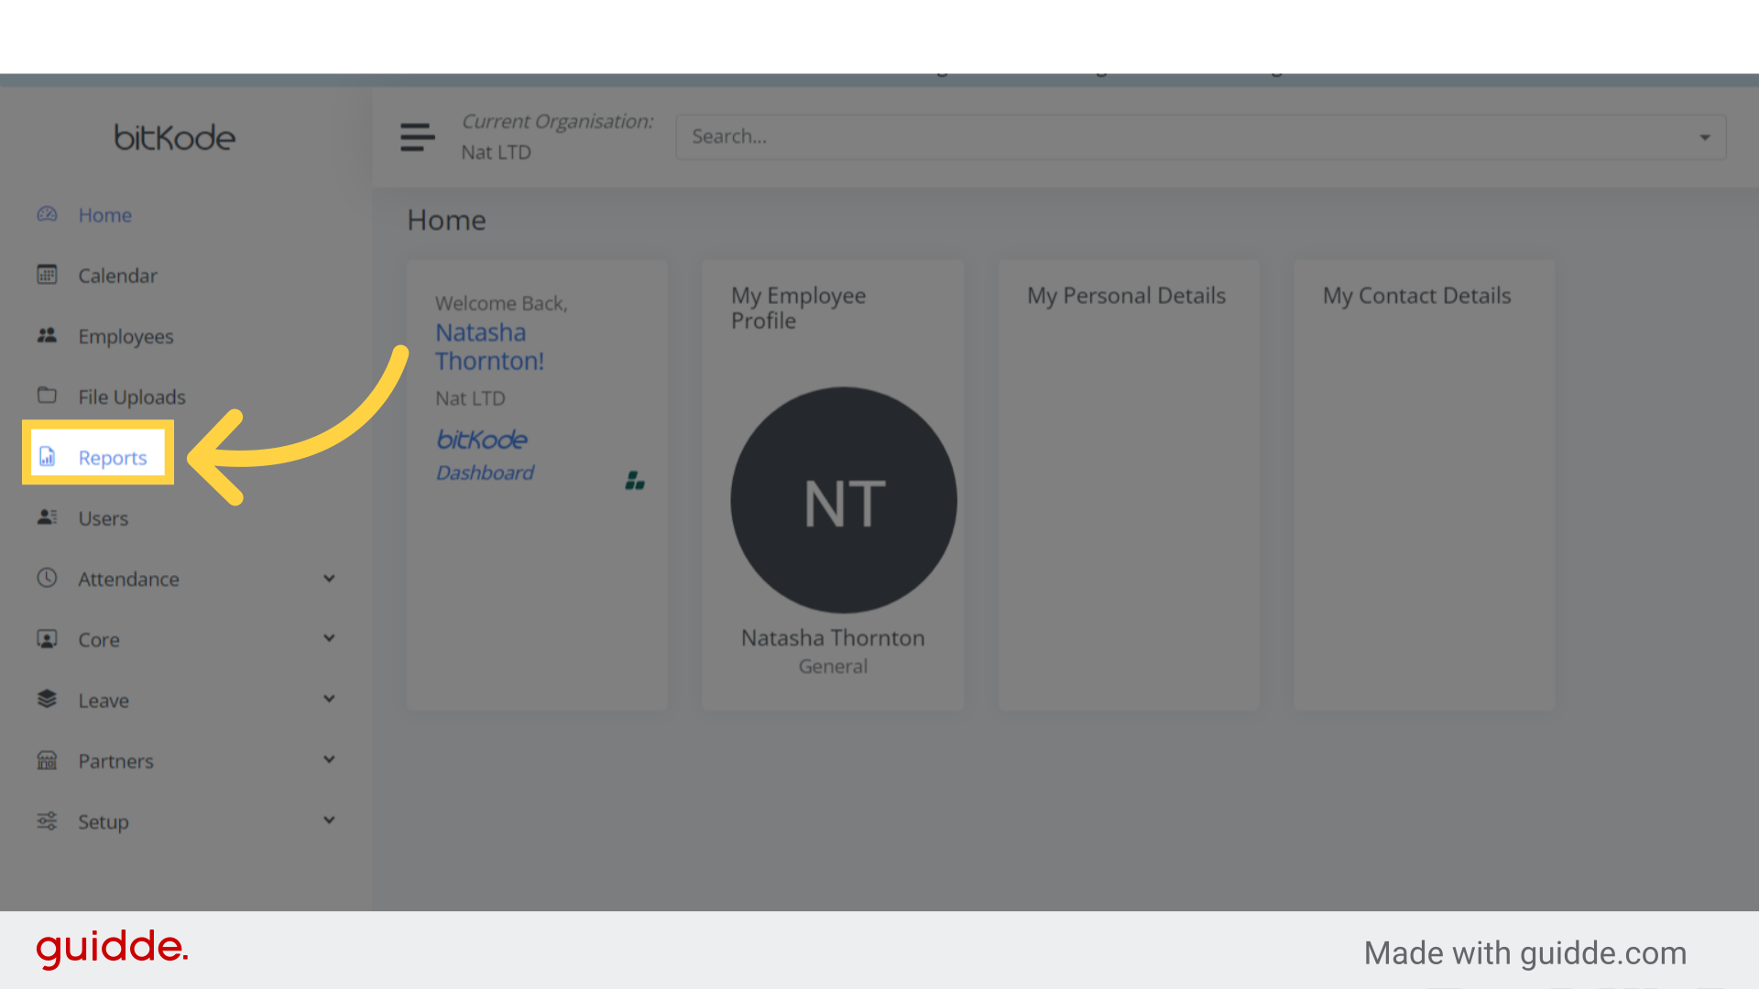
Task: Expand the Core menu chevron
Action: [329, 638]
